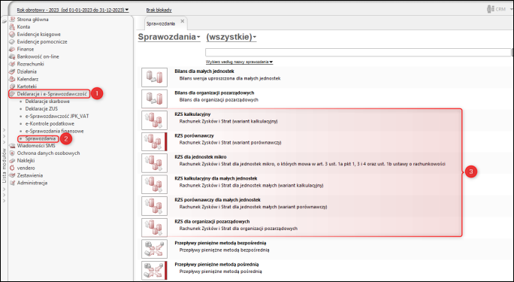The height and width of the screenshot is (282, 514).
Task: Click the Bankowość on-line icon
Action: 13,56
